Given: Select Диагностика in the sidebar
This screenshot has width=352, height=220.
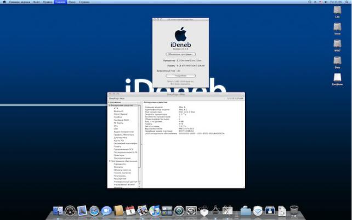Looking at the screenshot, I should (x=120, y=138).
